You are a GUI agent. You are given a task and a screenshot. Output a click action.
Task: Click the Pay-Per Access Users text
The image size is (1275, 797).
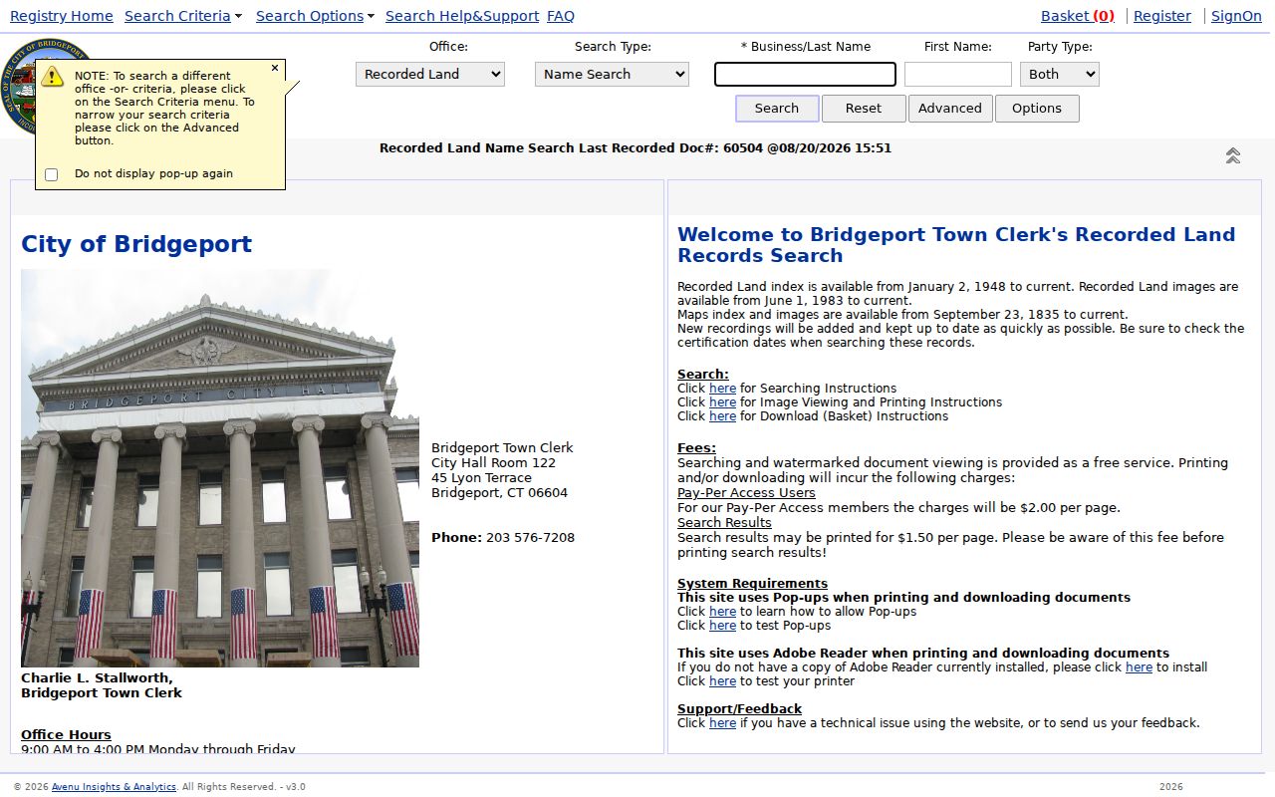click(746, 493)
